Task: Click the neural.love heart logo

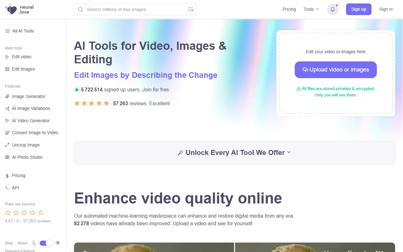Action: tap(11, 9)
